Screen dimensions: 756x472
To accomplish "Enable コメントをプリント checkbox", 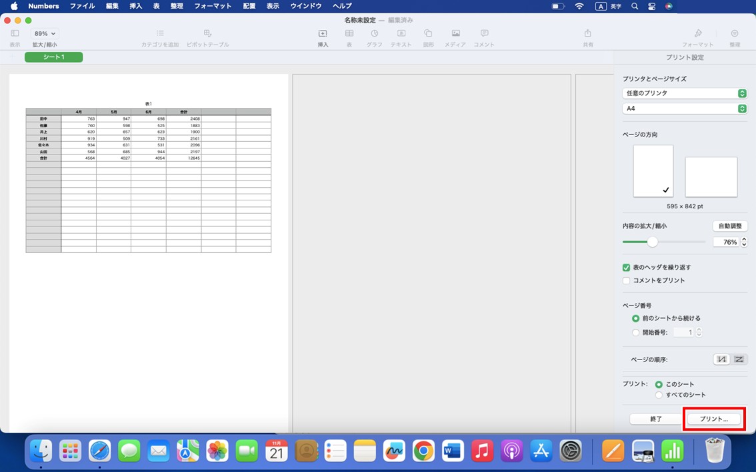I will point(626,280).
